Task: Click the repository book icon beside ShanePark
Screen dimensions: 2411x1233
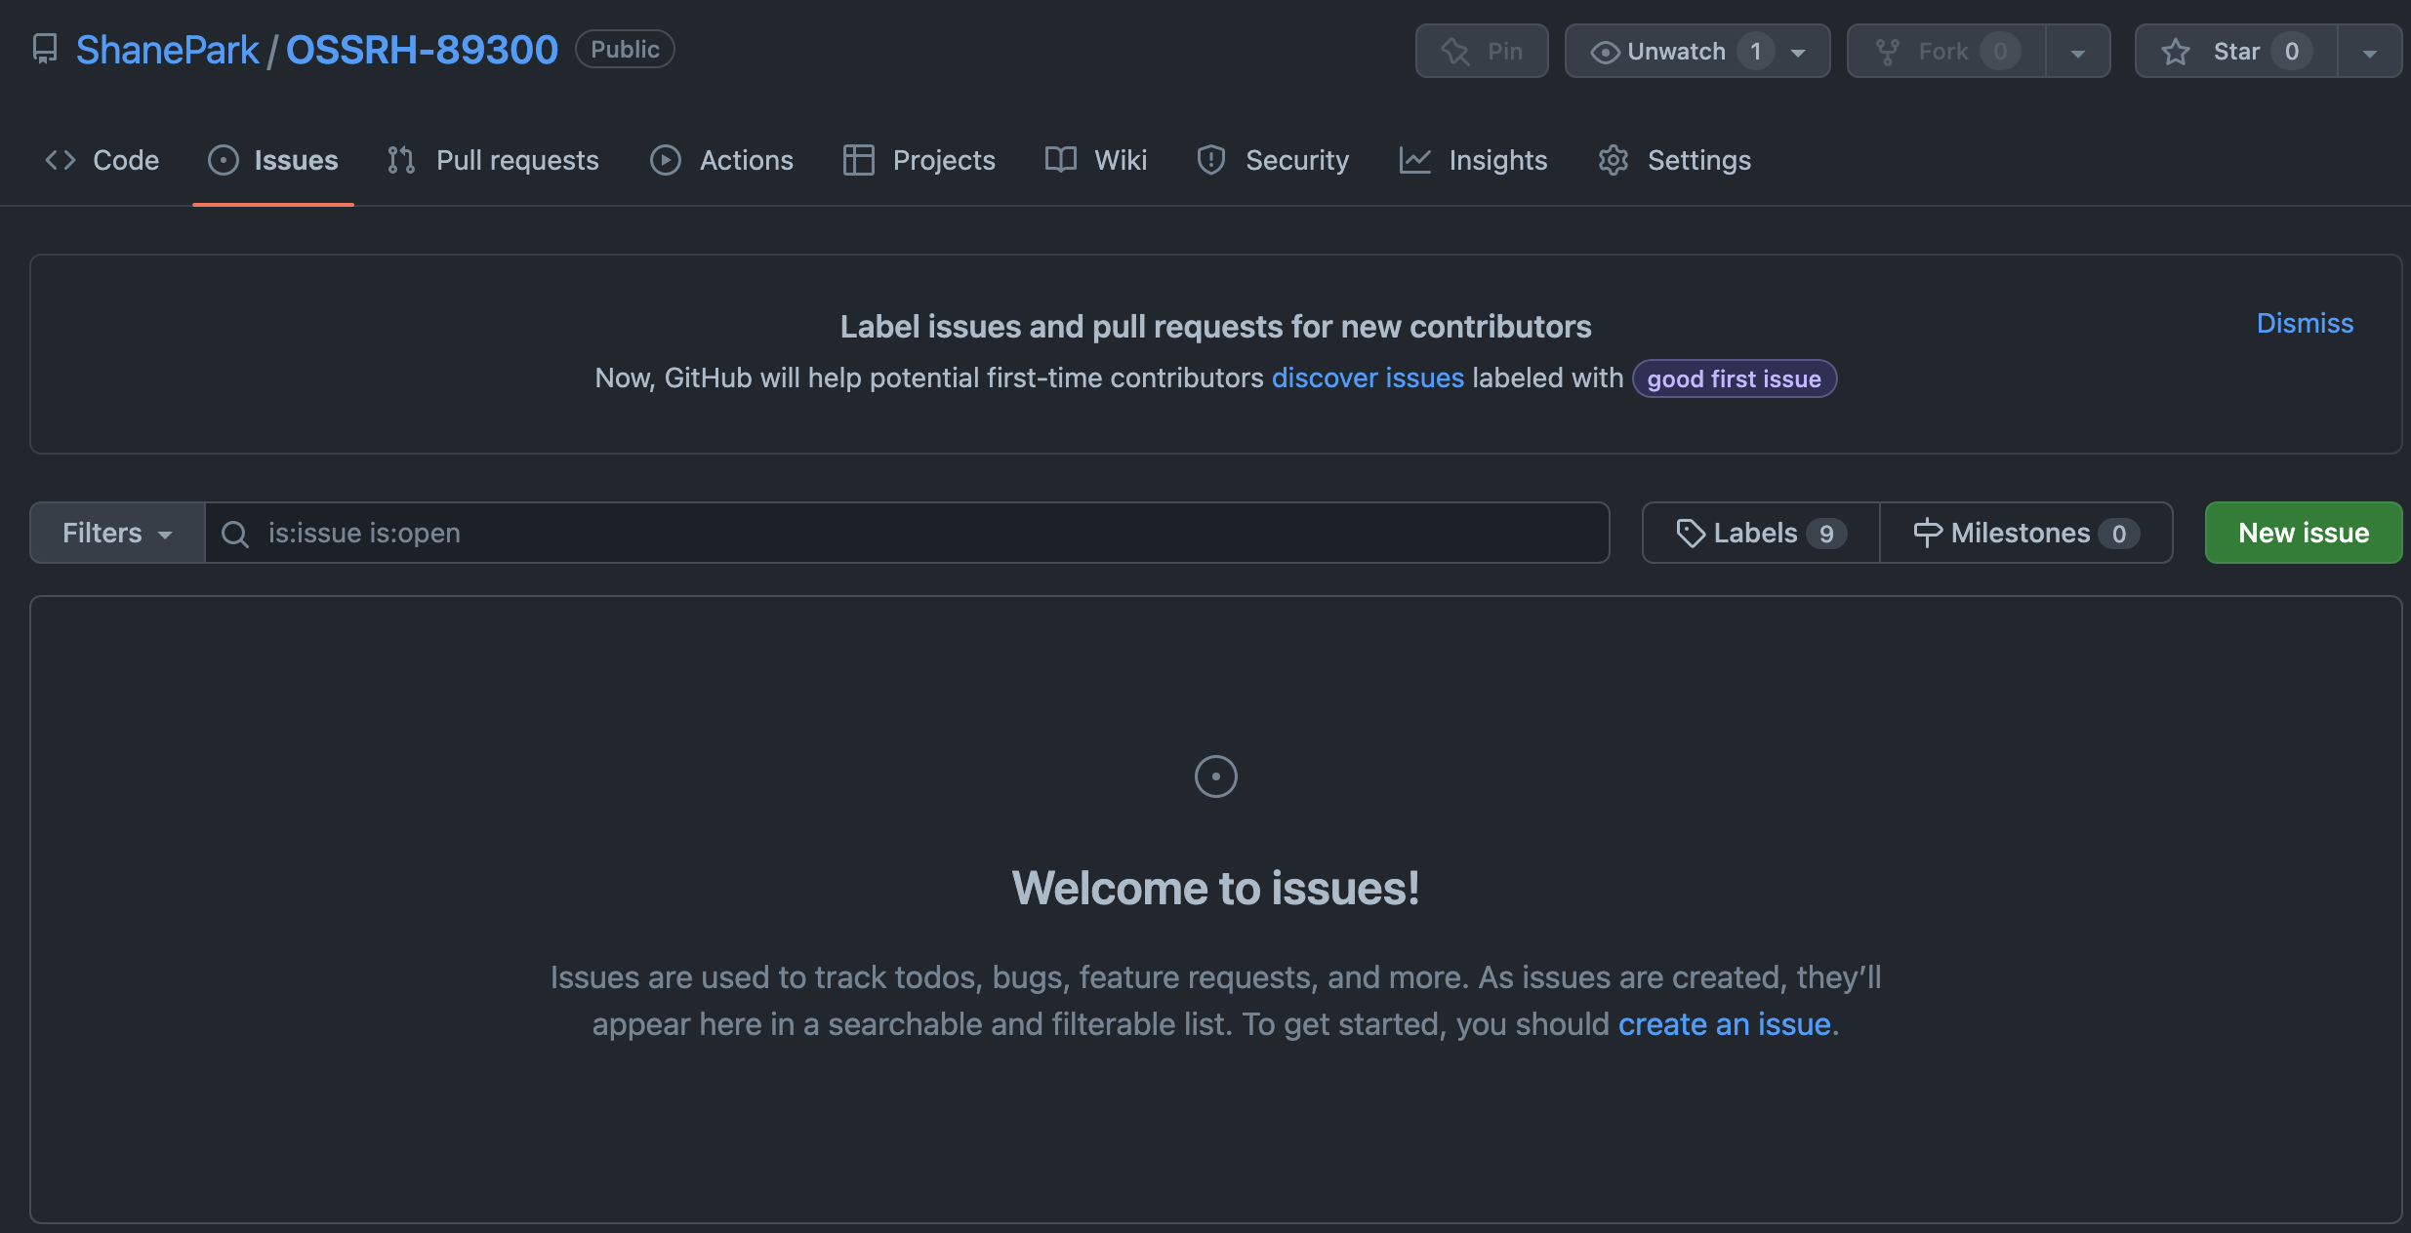Action: (45, 50)
